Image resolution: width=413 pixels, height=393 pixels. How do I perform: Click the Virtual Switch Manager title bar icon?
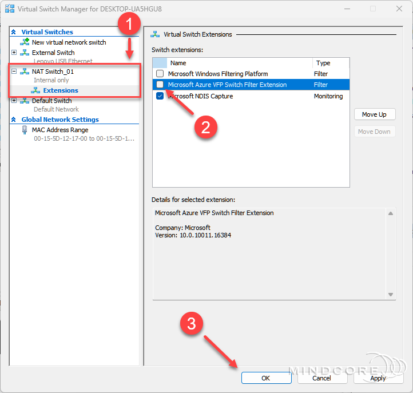tap(10, 9)
